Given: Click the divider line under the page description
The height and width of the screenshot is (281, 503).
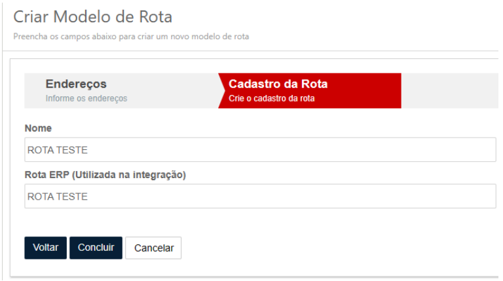Looking at the screenshot, I should coord(251,51).
